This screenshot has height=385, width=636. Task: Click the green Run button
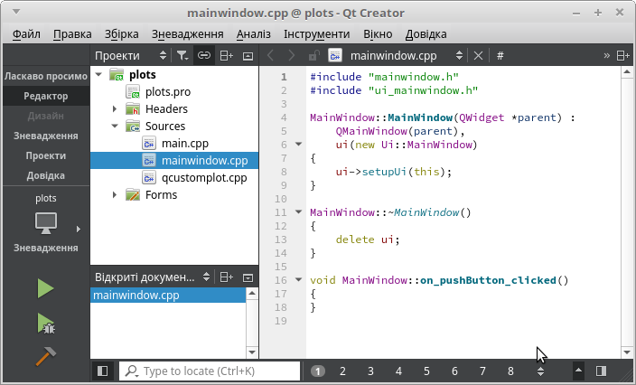tap(45, 289)
